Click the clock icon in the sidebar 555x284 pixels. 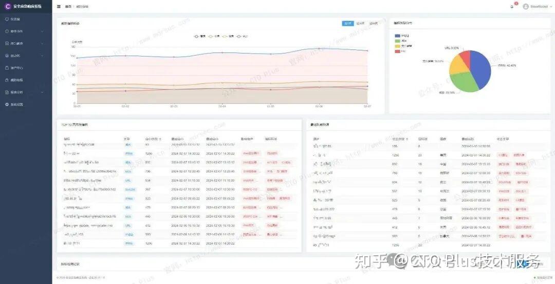[7, 31]
